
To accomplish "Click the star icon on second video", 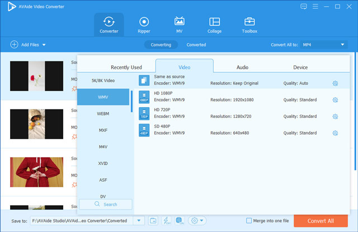I will point(74,136).
